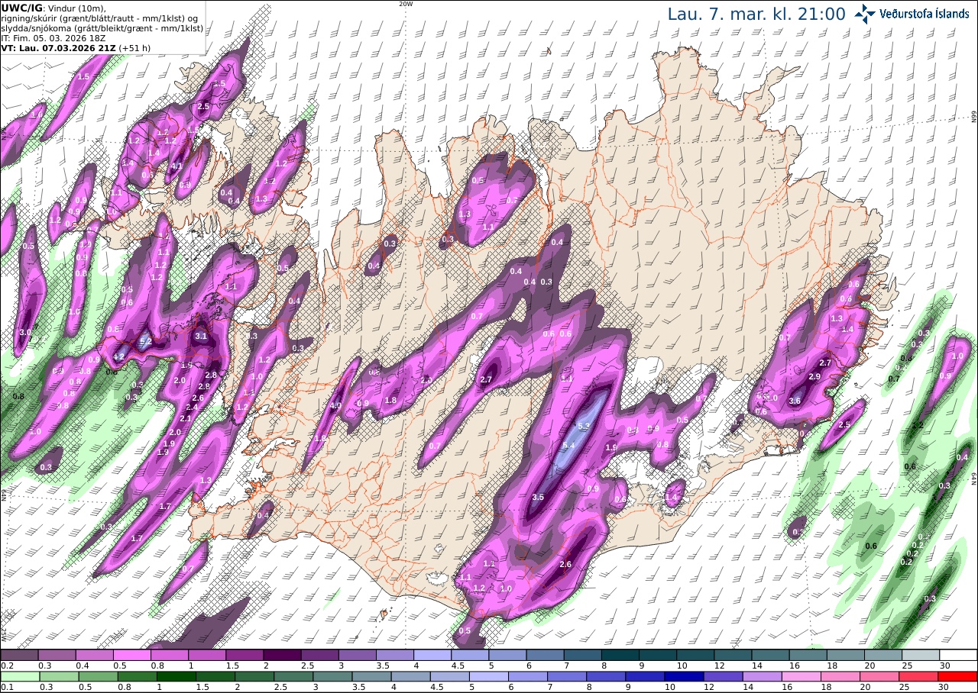Click the Veðurstofa Íslands logo text
The image size is (978, 693).
click(x=925, y=14)
